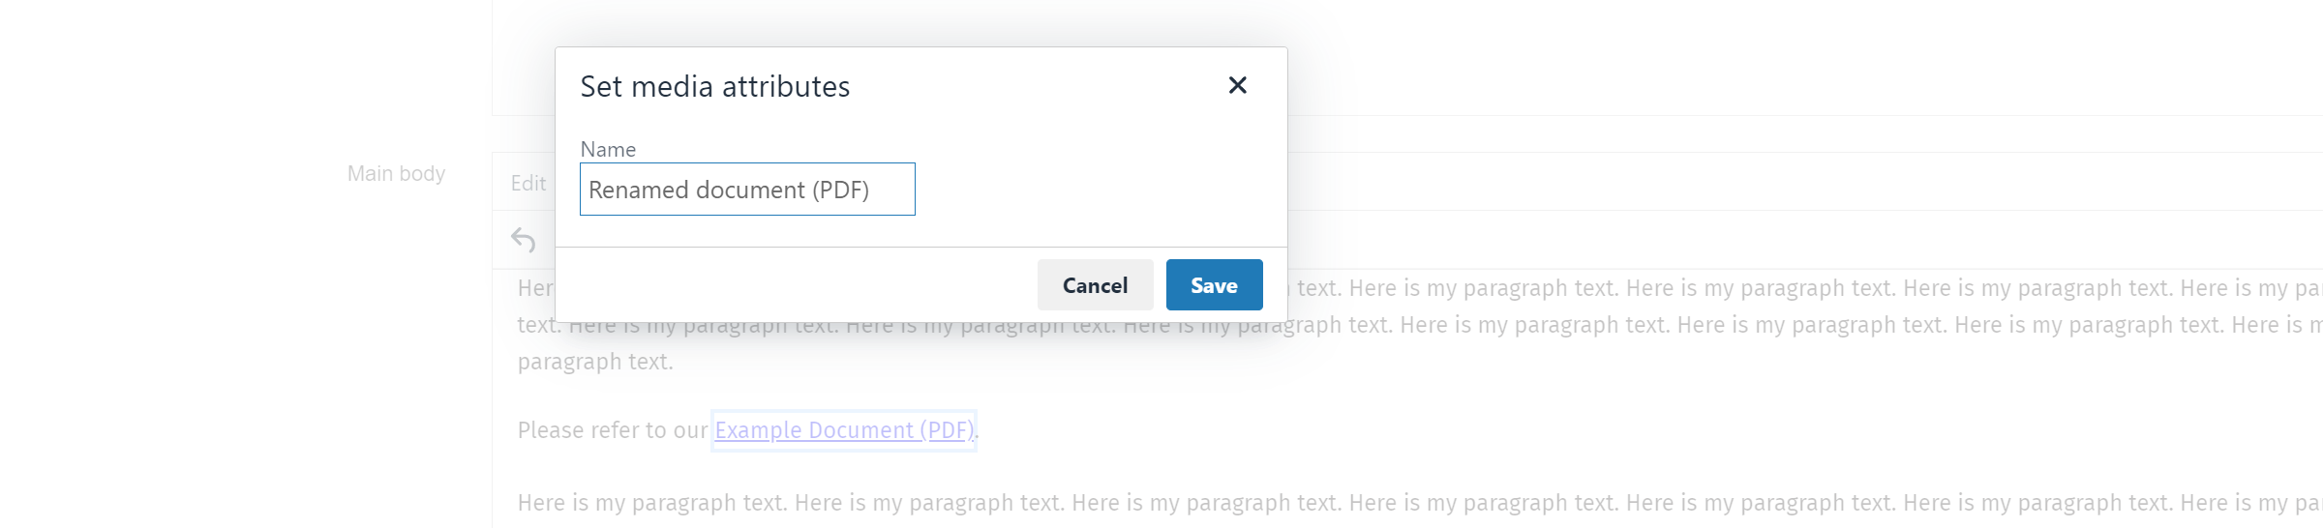This screenshot has height=528, width=2323.
Task: Click the editor toolbar strip right of dialog
Action: click(x=1742, y=240)
